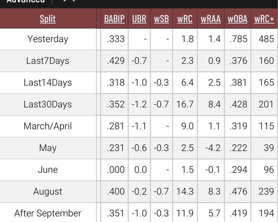Select the Yesterday split row label

click(x=48, y=39)
